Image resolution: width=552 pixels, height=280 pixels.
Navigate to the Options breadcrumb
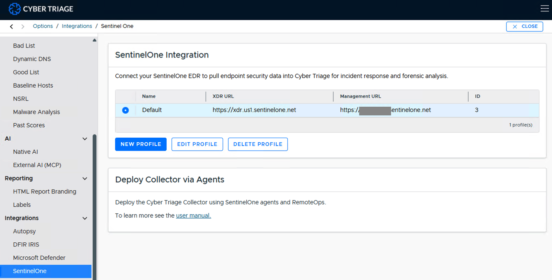point(43,26)
